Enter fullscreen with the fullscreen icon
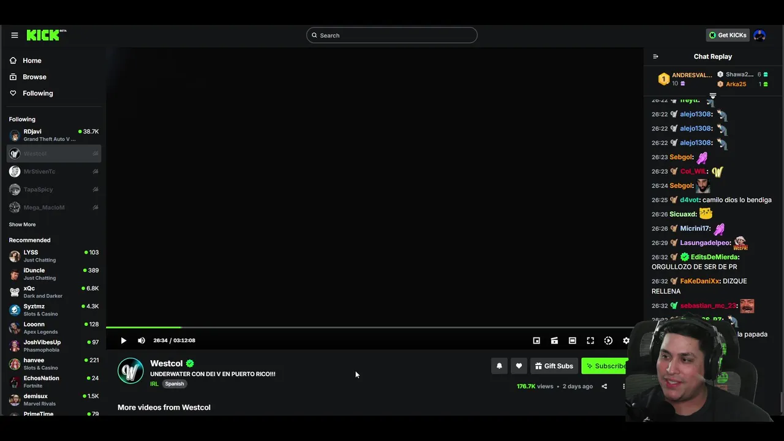 [590, 341]
